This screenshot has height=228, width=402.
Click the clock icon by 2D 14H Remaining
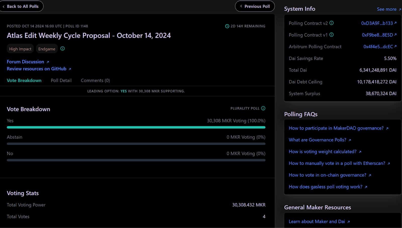tap(227, 26)
